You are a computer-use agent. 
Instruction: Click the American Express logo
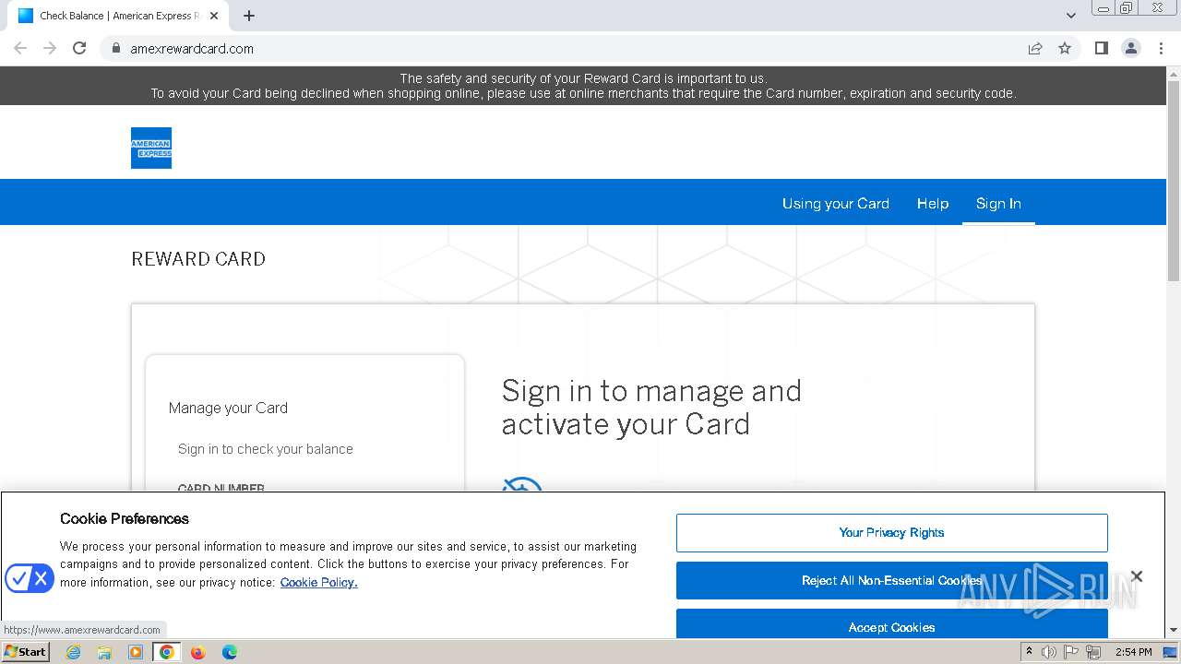coord(151,148)
